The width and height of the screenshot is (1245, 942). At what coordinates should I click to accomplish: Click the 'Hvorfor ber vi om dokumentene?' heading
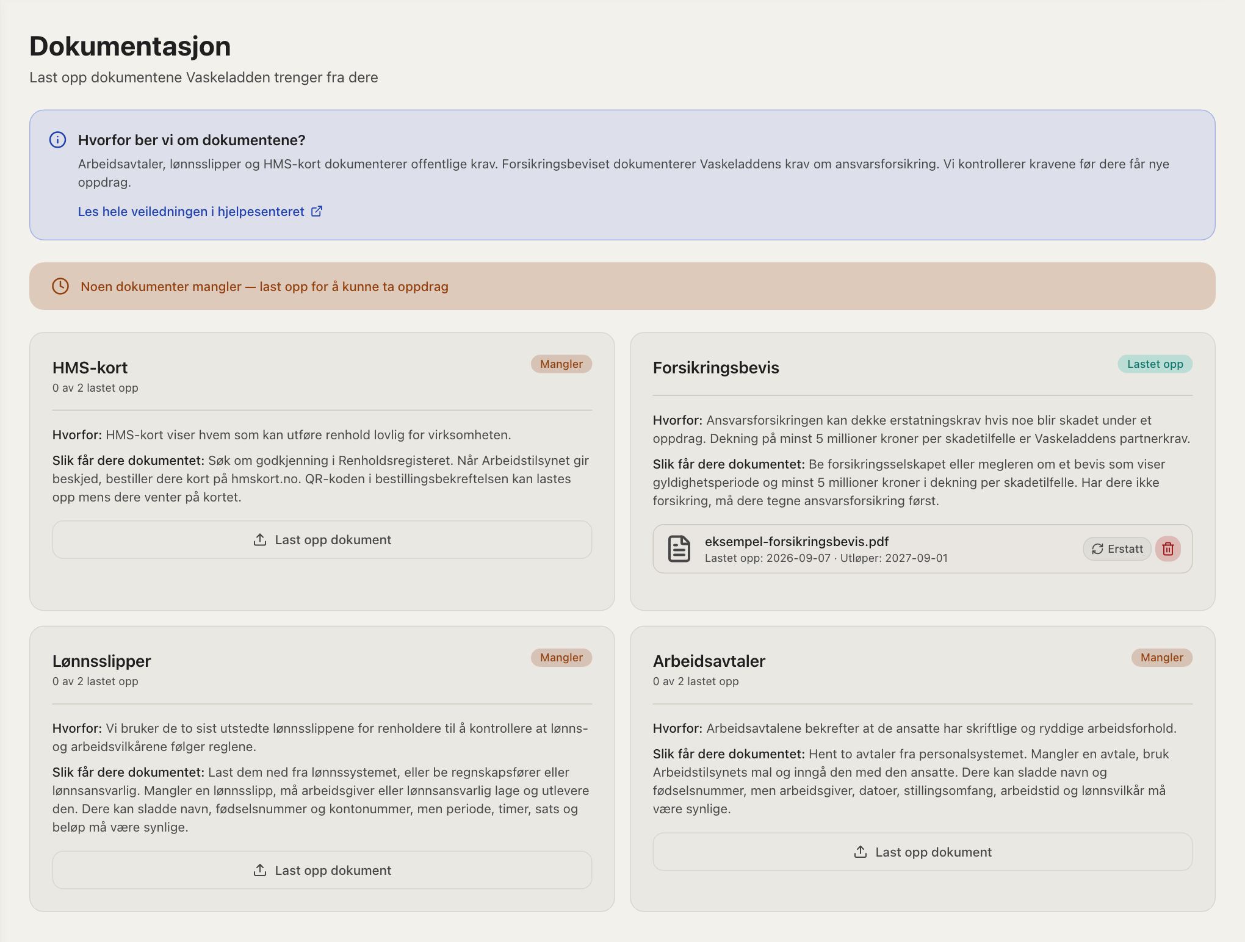pyautogui.click(x=192, y=140)
